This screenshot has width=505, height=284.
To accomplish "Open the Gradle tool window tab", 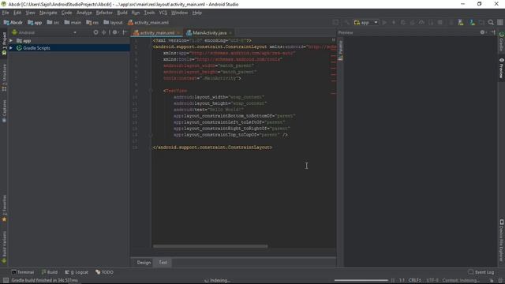I will [502, 41].
